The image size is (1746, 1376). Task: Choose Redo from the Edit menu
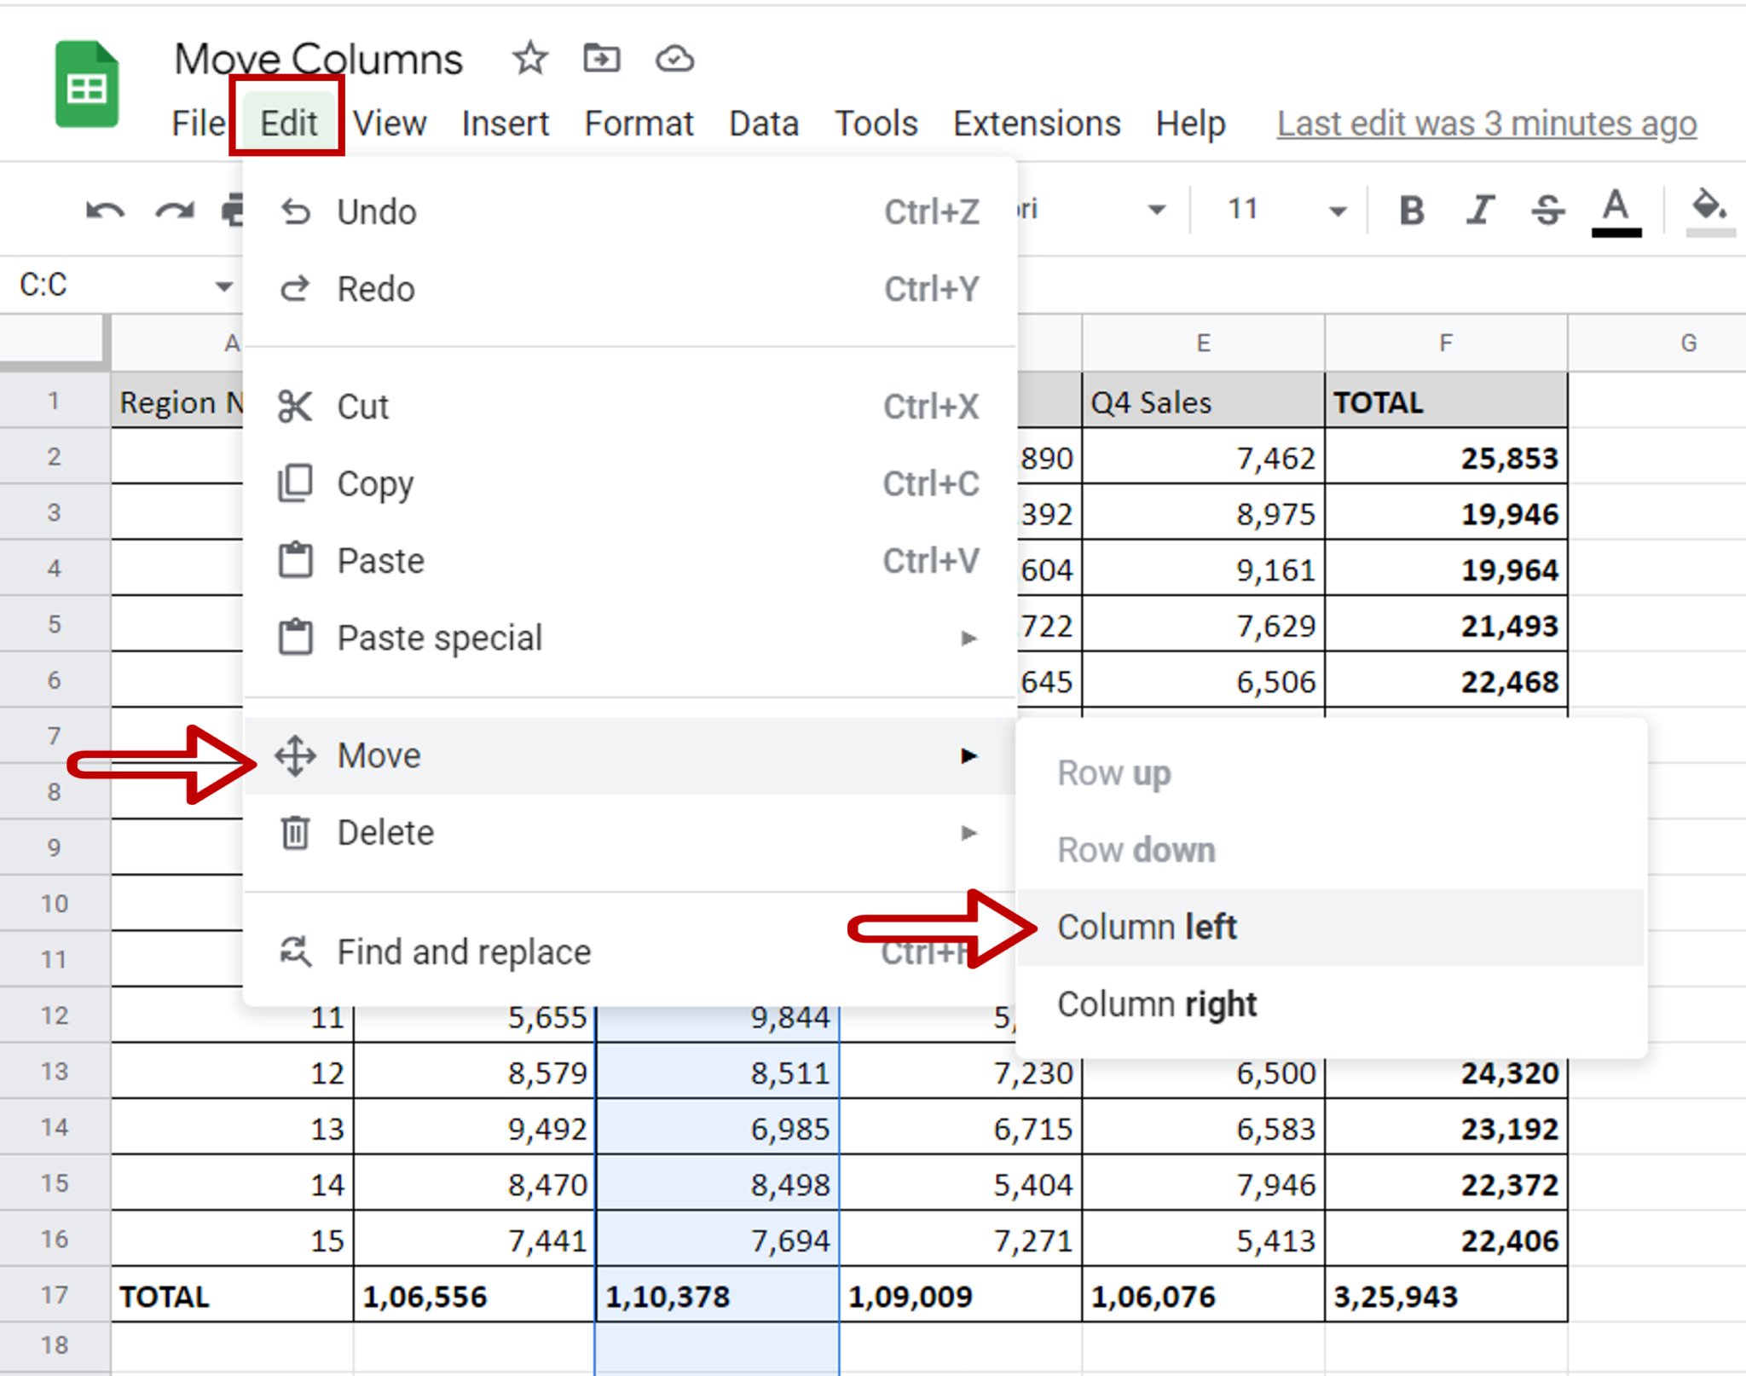[x=630, y=289]
